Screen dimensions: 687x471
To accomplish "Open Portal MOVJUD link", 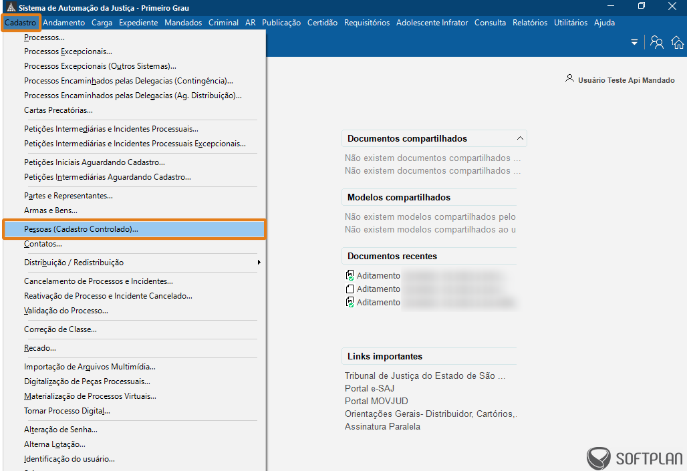I will click(x=376, y=401).
